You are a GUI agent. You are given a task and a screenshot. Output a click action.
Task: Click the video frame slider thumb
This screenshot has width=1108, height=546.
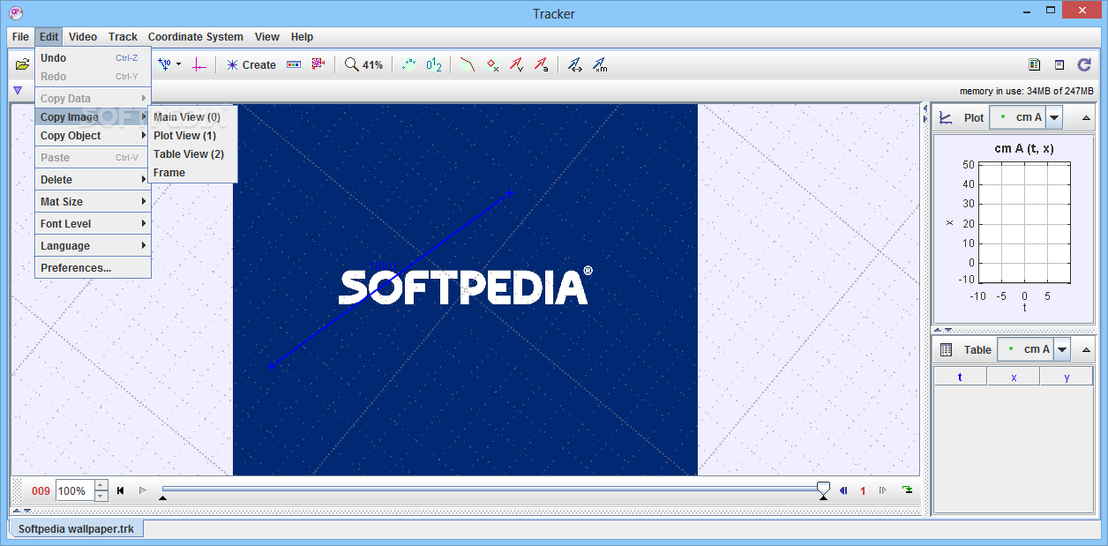click(x=823, y=487)
